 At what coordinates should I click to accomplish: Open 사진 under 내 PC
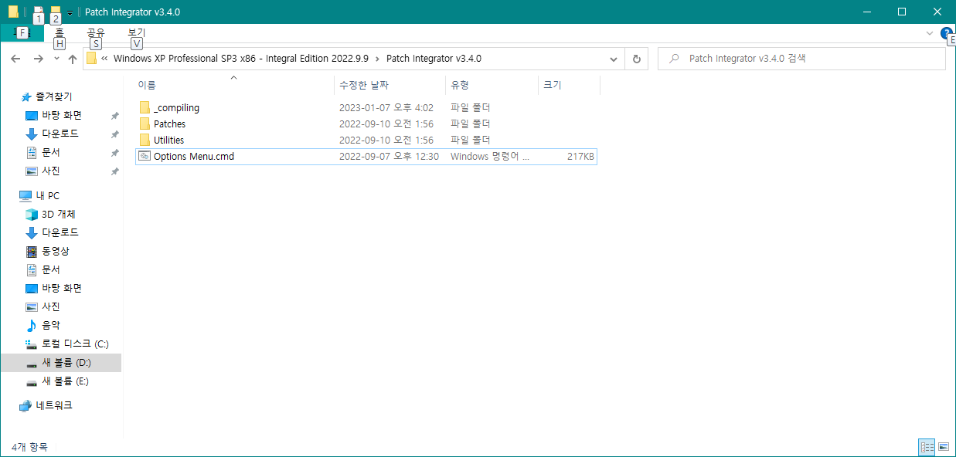tap(51, 306)
